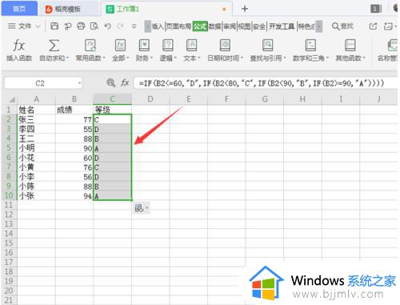Select the Formulas ribbon tab
Screen dimensions: 400x305
click(200, 26)
